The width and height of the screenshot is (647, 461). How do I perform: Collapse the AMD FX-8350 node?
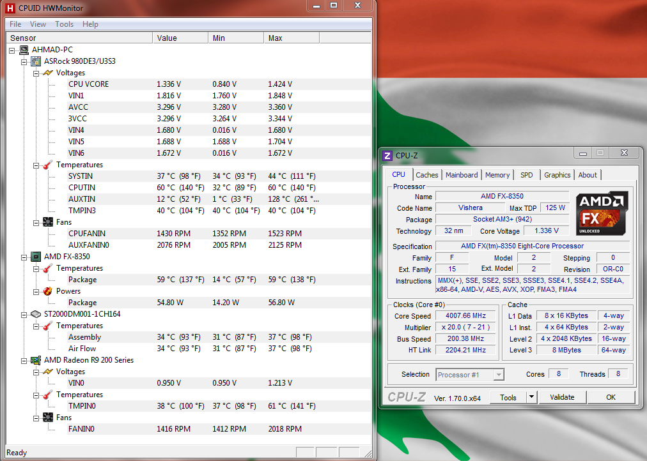point(24,257)
